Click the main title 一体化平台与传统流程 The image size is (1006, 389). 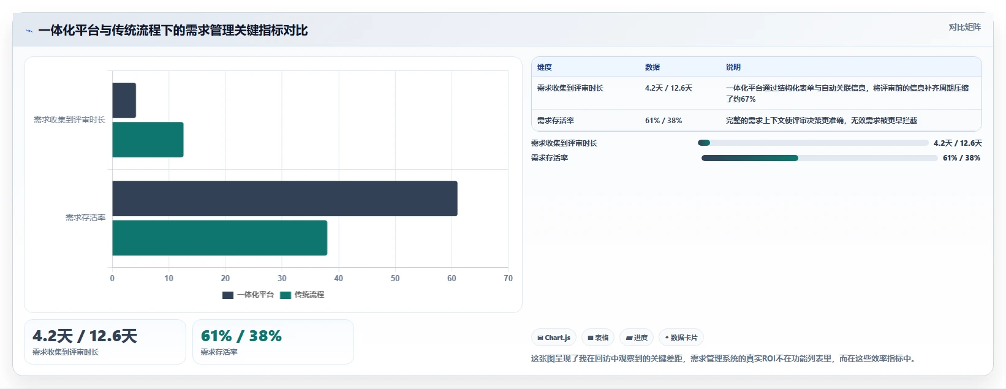tap(173, 31)
